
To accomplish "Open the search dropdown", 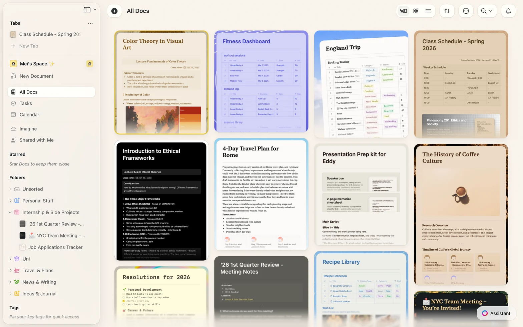I will coord(486,11).
